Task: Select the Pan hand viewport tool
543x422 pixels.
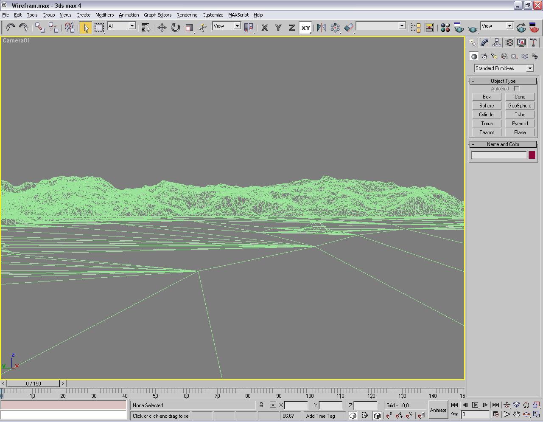Action: click(x=516, y=414)
